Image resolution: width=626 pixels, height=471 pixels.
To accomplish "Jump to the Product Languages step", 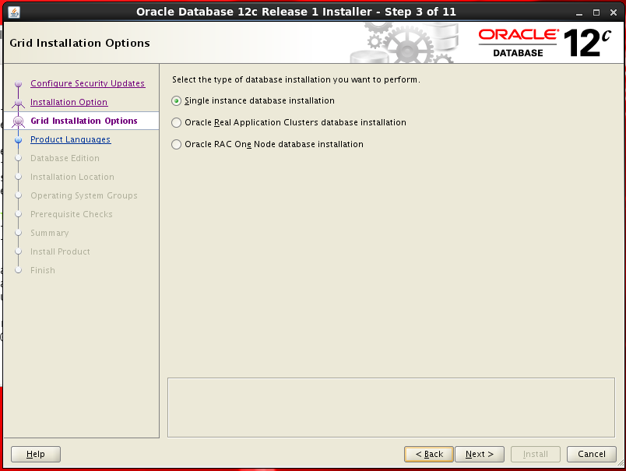I will point(70,139).
